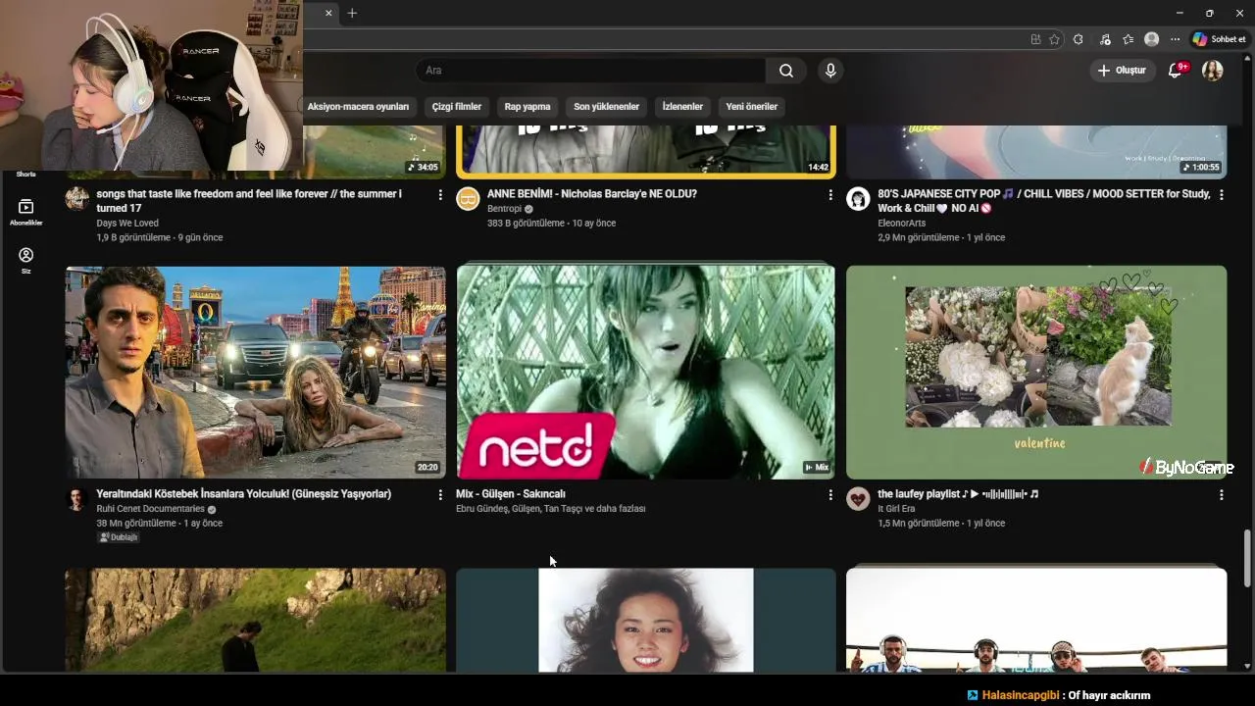Open 'songs that taste like freedom' video title
The height and width of the screenshot is (706, 1255).
249,201
